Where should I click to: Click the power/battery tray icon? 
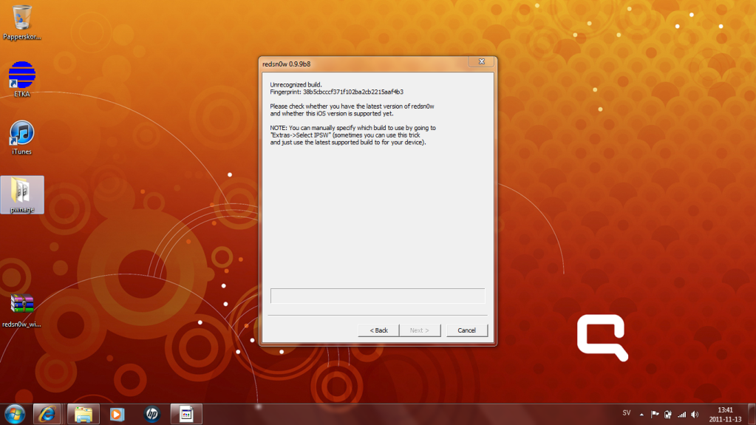[x=668, y=415]
